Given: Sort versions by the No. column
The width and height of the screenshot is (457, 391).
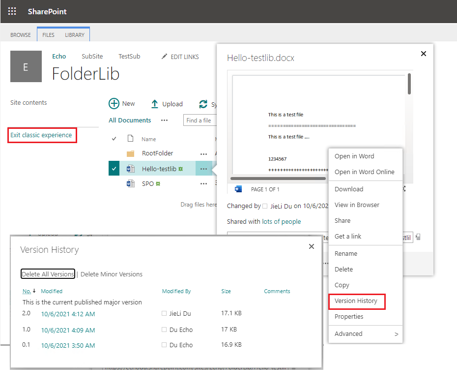Looking at the screenshot, I should point(27,291).
